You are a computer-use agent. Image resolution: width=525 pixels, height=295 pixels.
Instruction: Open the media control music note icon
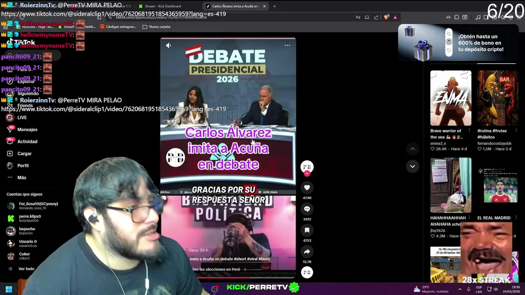pyautogui.click(x=478, y=17)
